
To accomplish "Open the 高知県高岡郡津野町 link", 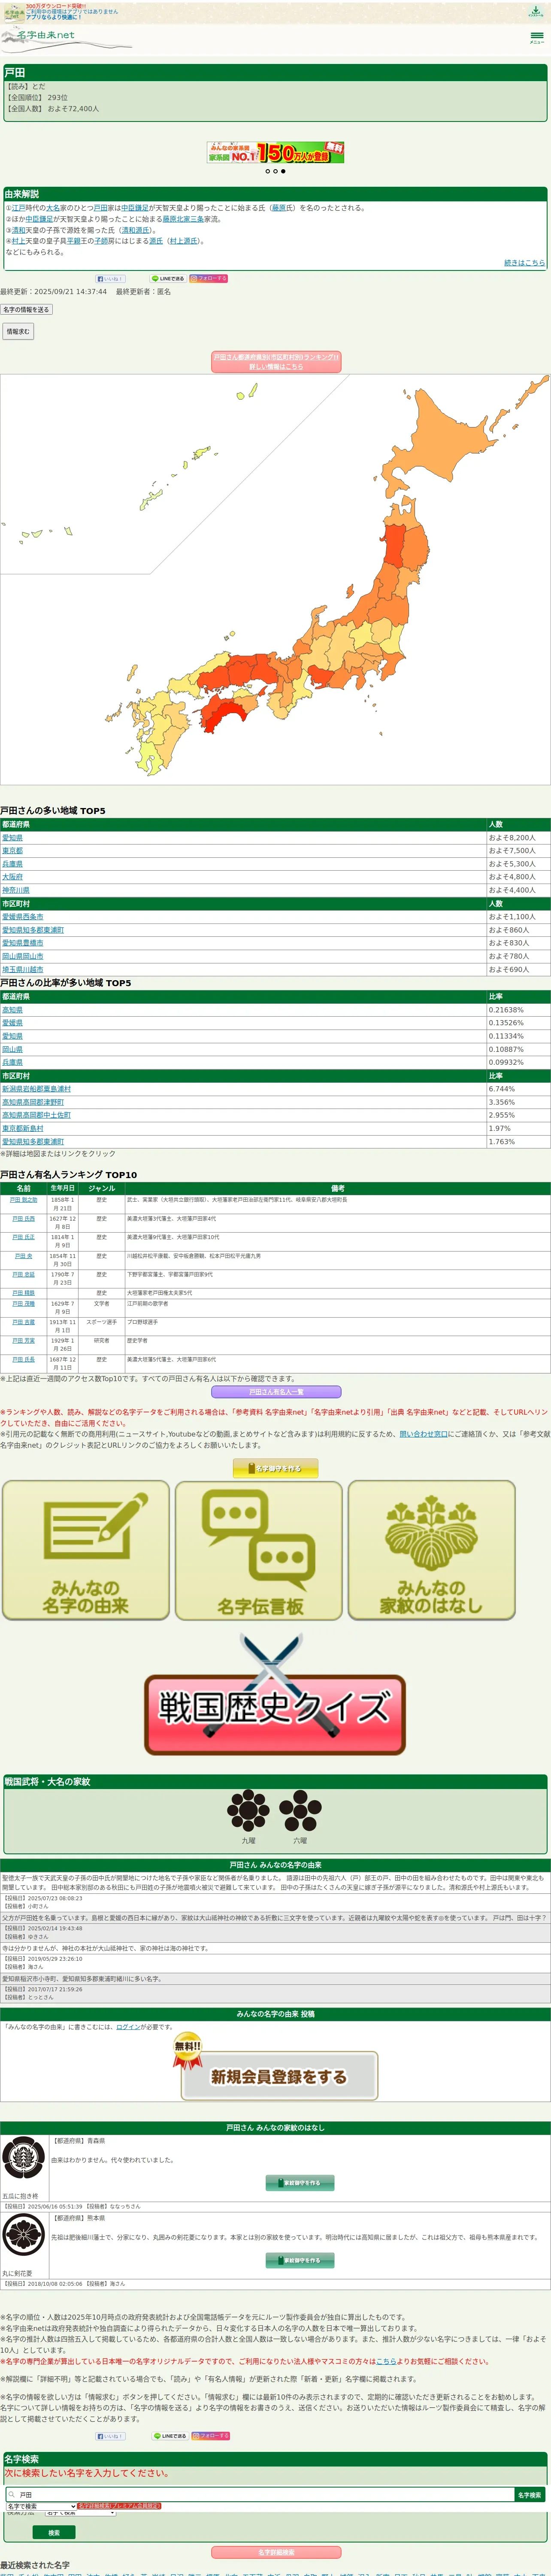I will point(33,1102).
